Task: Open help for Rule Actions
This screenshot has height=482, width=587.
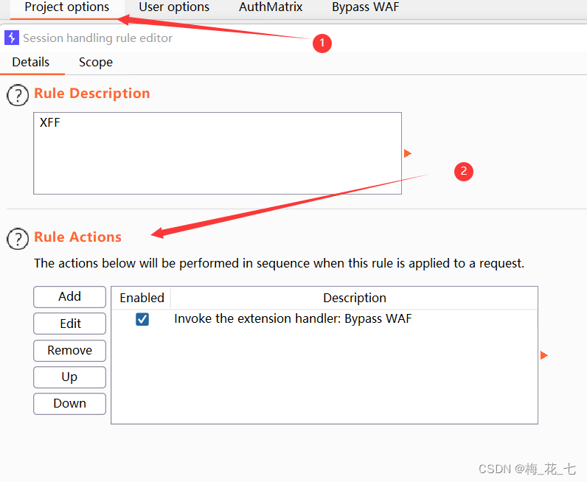Action: (18, 239)
